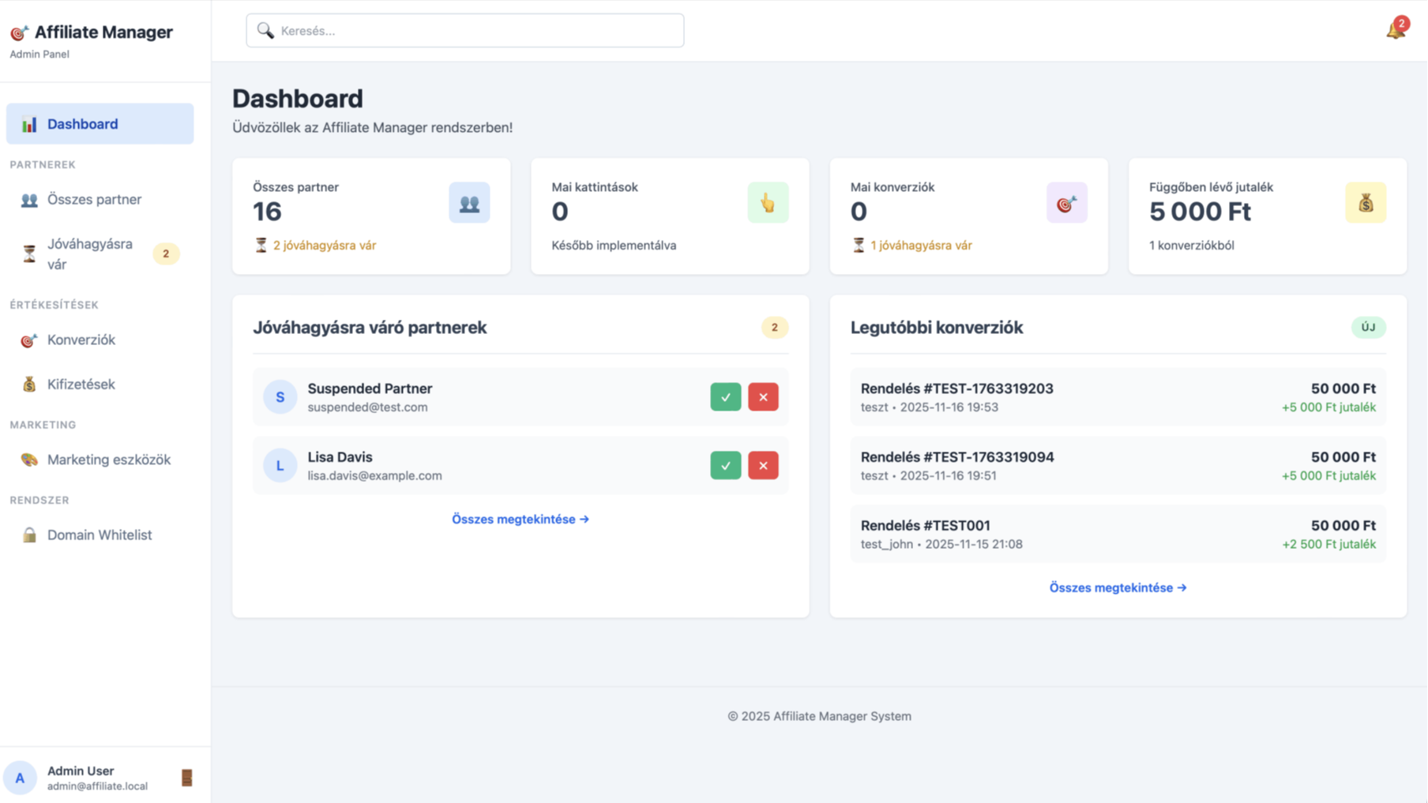Viewport: 1428px width, 803px height.
Task: Open Kifizetések sidebar item
Action: pyautogui.click(x=81, y=385)
